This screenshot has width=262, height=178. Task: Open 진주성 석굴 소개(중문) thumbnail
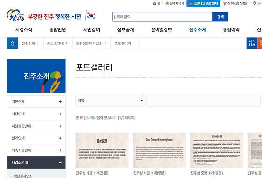[x=102, y=150]
